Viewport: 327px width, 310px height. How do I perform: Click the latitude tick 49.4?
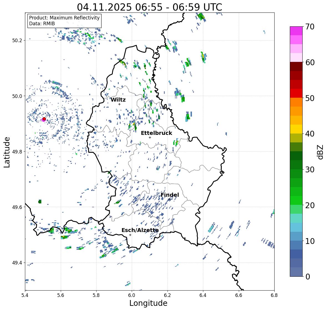17,263
